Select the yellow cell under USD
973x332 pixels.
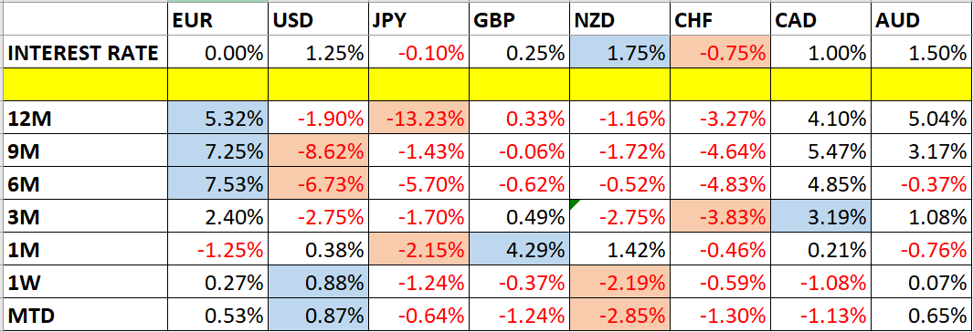coord(318,85)
